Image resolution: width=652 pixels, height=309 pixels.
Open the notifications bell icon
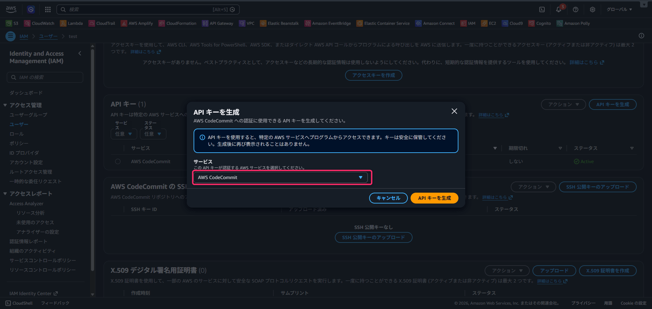coord(559,9)
